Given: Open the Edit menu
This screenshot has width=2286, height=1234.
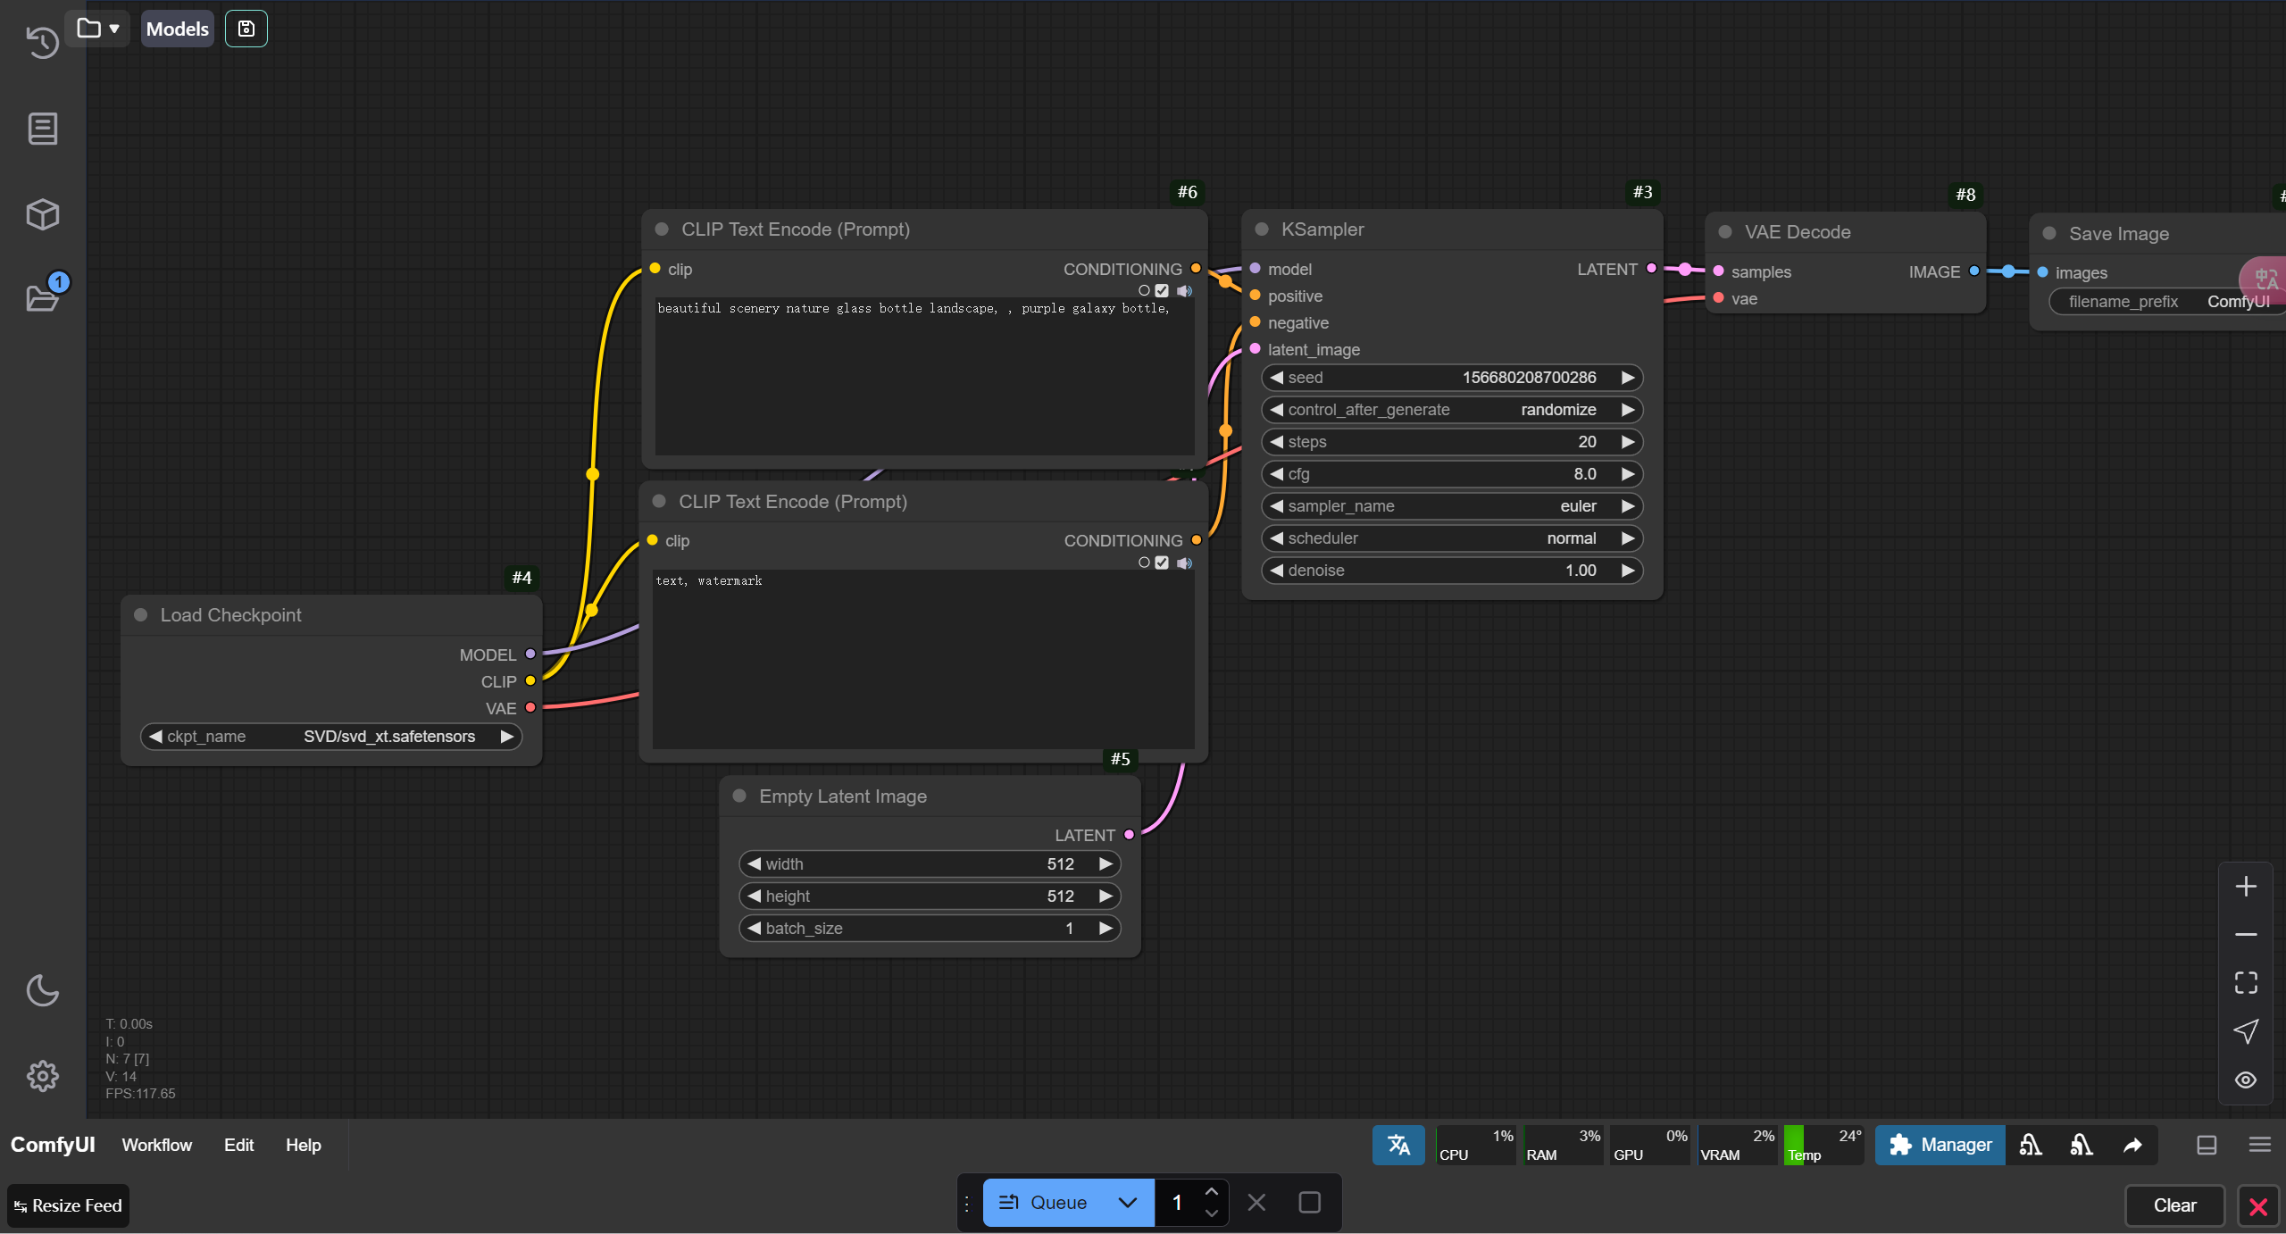Looking at the screenshot, I should (x=238, y=1145).
